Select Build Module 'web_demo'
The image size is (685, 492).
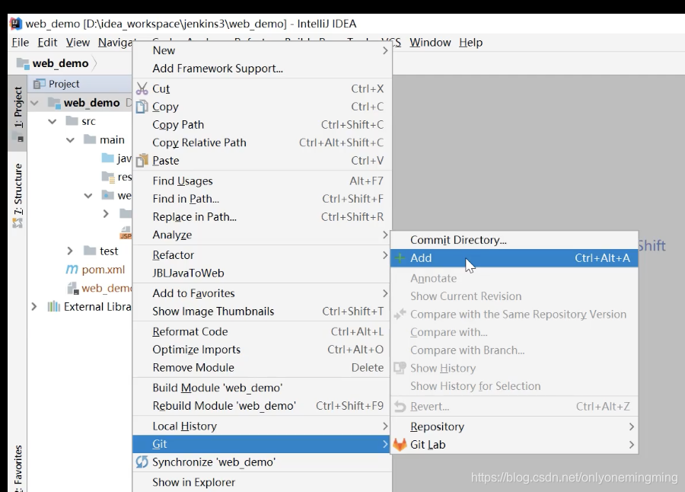click(262, 388)
